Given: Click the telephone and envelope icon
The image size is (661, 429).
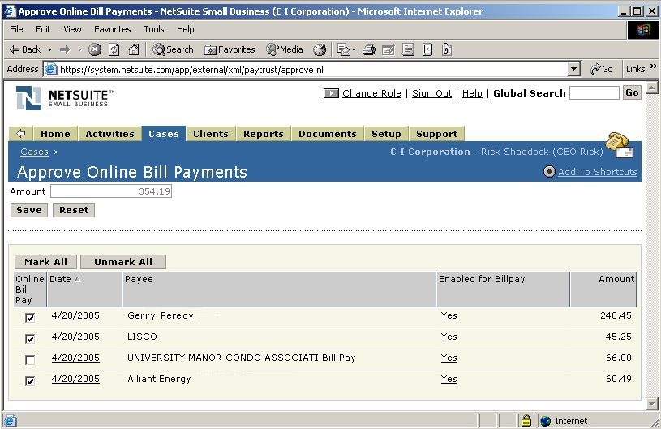Looking at the screenshot, I should [620, 145].
